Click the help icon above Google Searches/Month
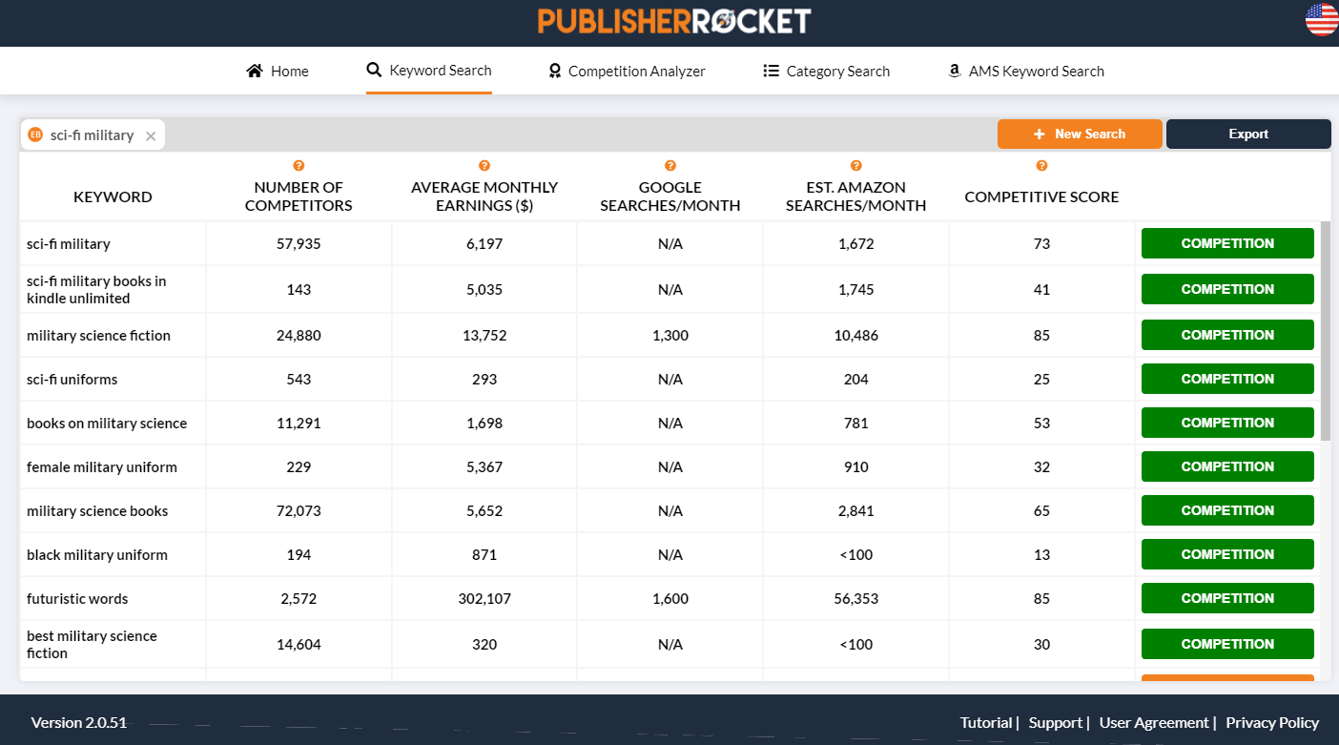 tap(670, 166)
